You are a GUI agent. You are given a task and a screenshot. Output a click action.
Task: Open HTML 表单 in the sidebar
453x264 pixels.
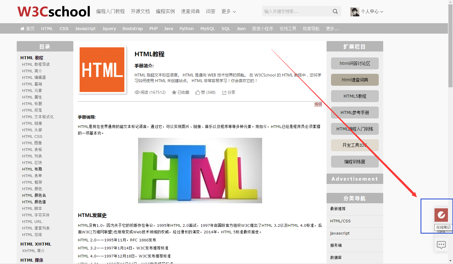tap(32, 176)
